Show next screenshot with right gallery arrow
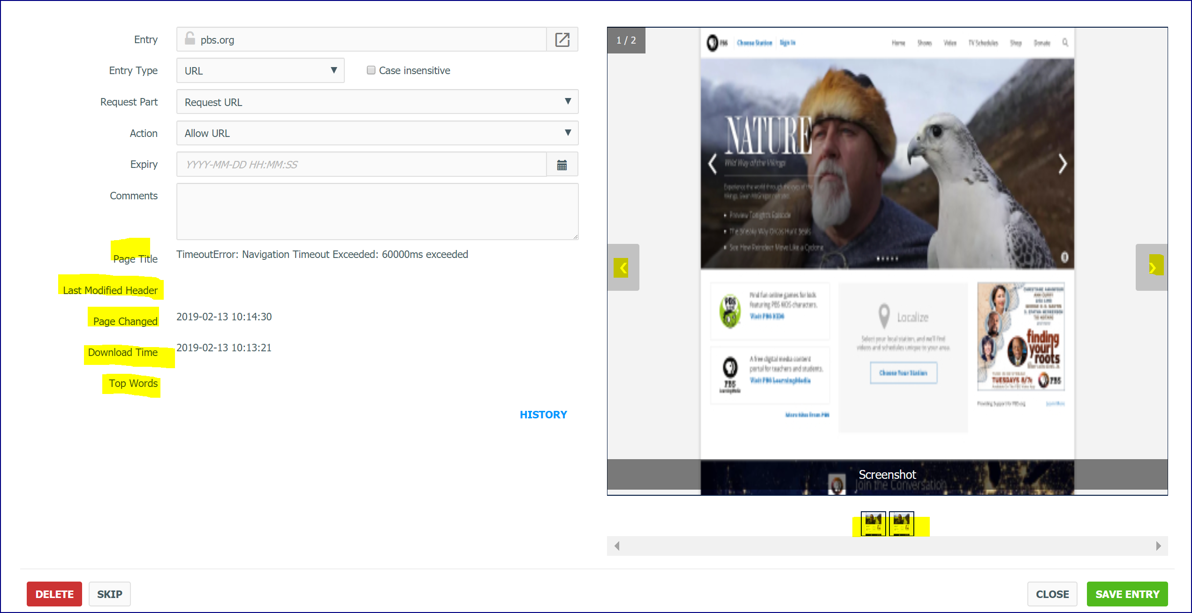The image size is (1192, 613). (1152, 267)
